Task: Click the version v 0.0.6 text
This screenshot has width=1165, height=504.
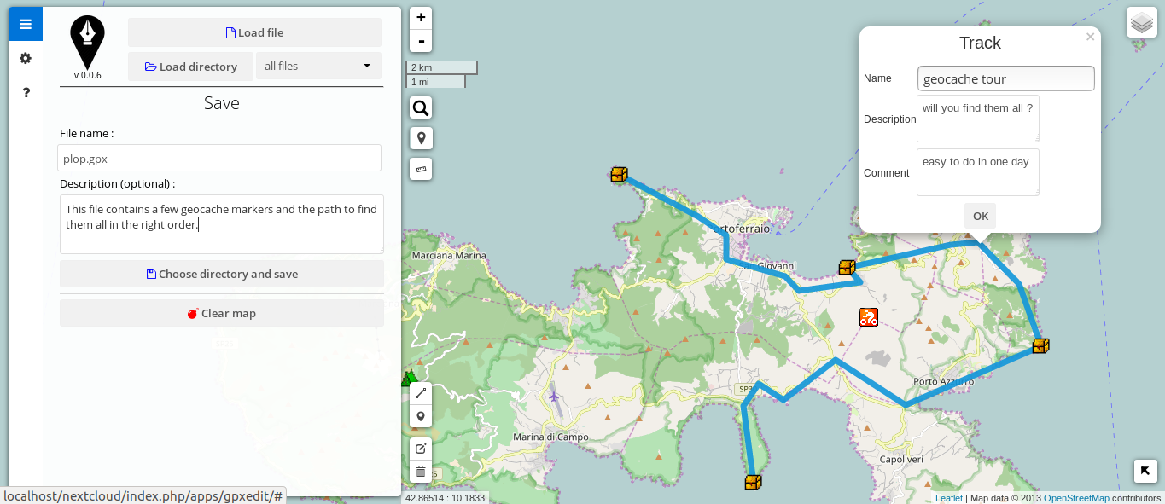Action: pyautogui.click(x=88, y=75)
